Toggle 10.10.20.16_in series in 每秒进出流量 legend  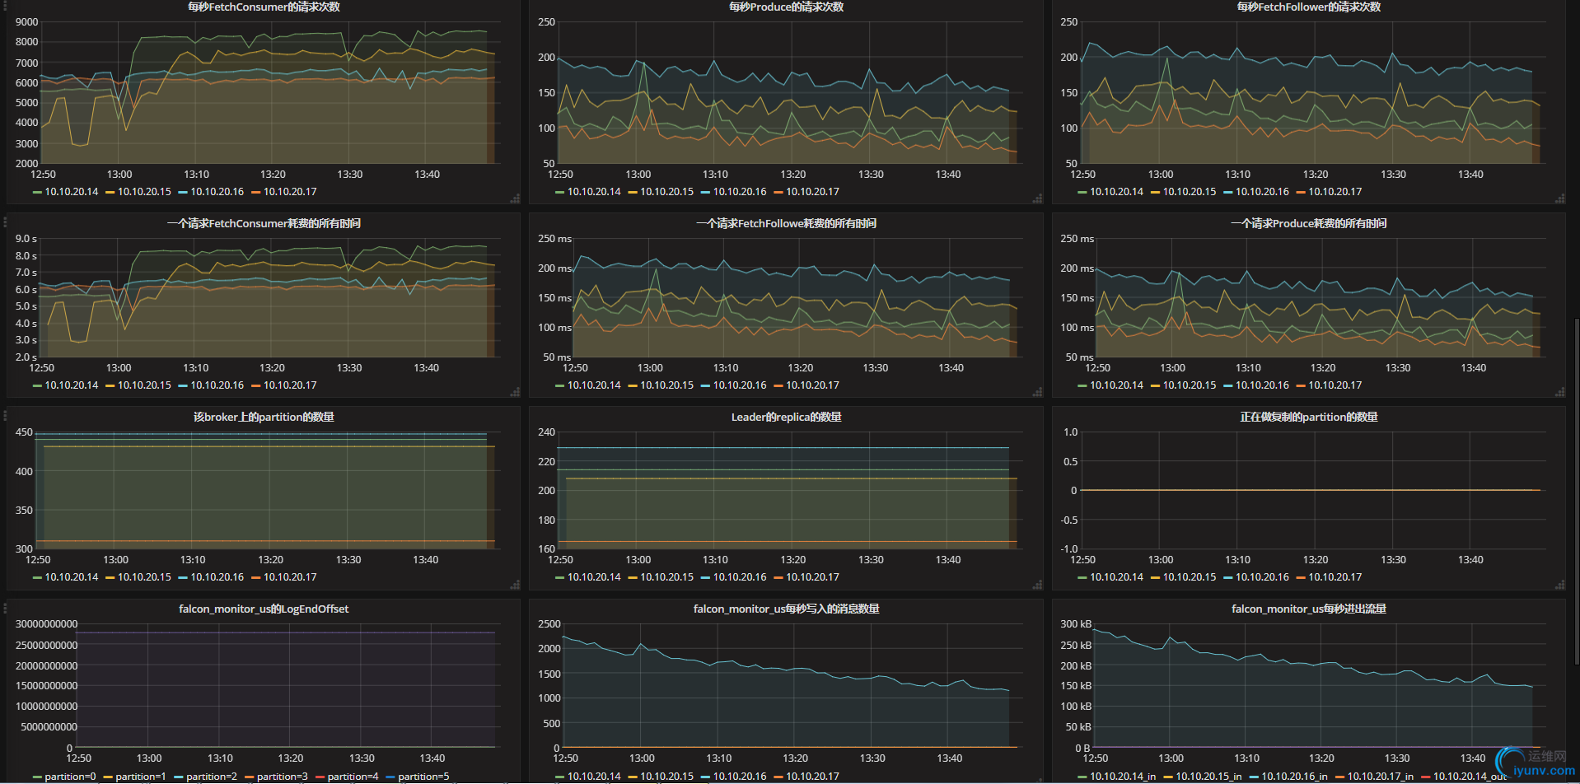coord(1294,777)
